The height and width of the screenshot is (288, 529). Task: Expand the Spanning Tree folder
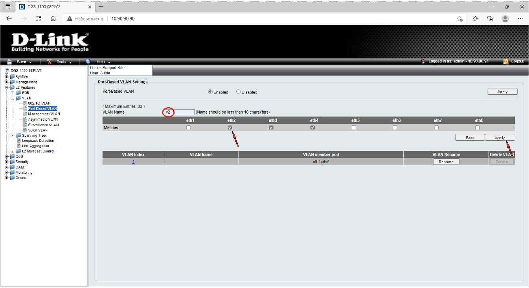[13, 136]
